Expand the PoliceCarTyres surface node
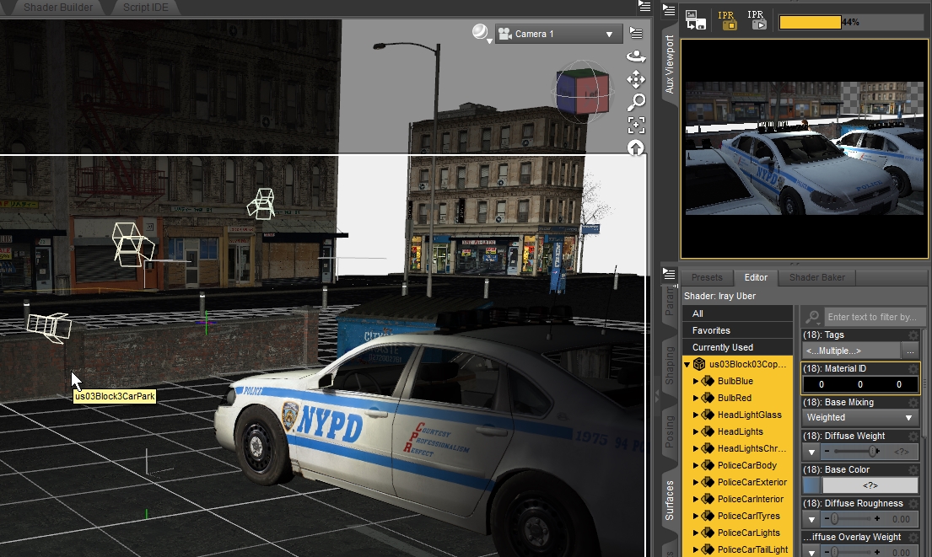Image resolution: width=932 pixels, height=557 pixels. (696, 516)
